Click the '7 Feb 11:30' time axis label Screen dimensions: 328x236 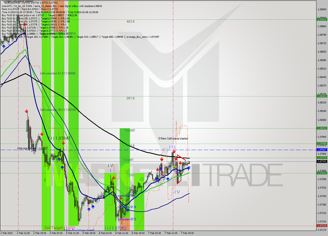tap(171, 233)
